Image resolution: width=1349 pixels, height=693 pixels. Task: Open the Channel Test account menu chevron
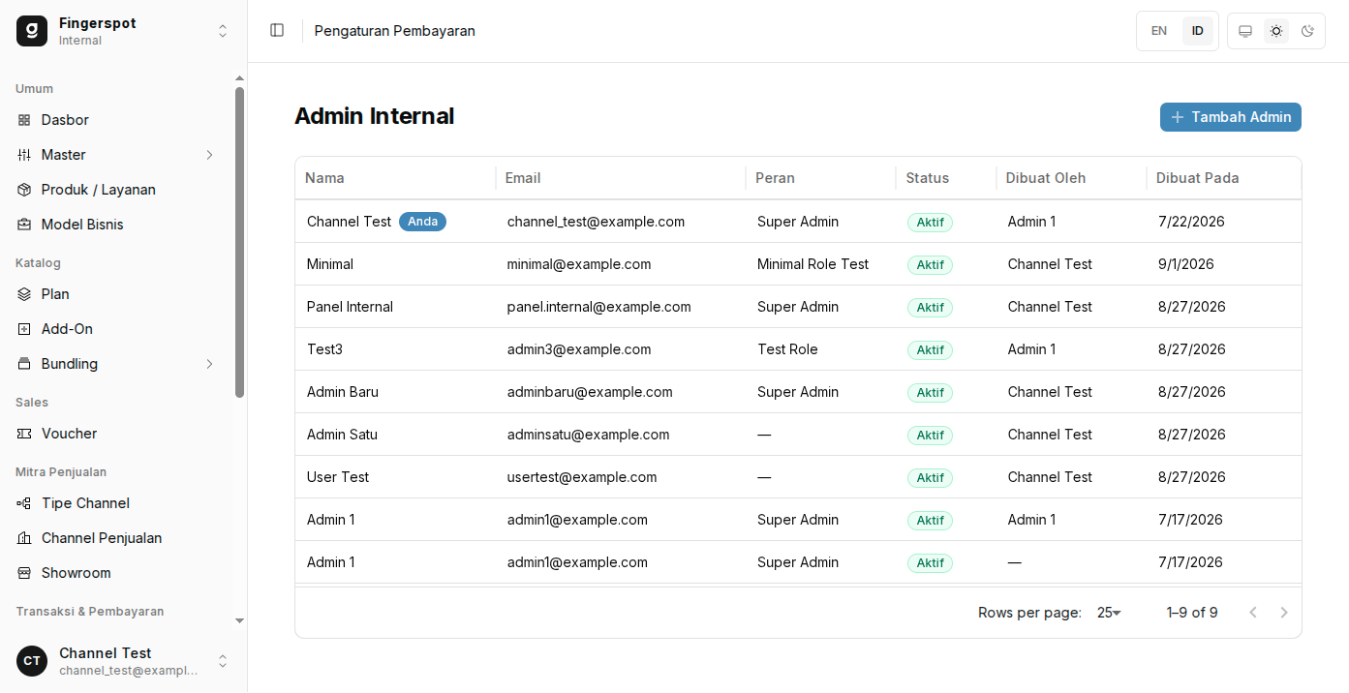pos(223,661)
